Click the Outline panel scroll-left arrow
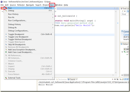 click(x=122, y=75)
